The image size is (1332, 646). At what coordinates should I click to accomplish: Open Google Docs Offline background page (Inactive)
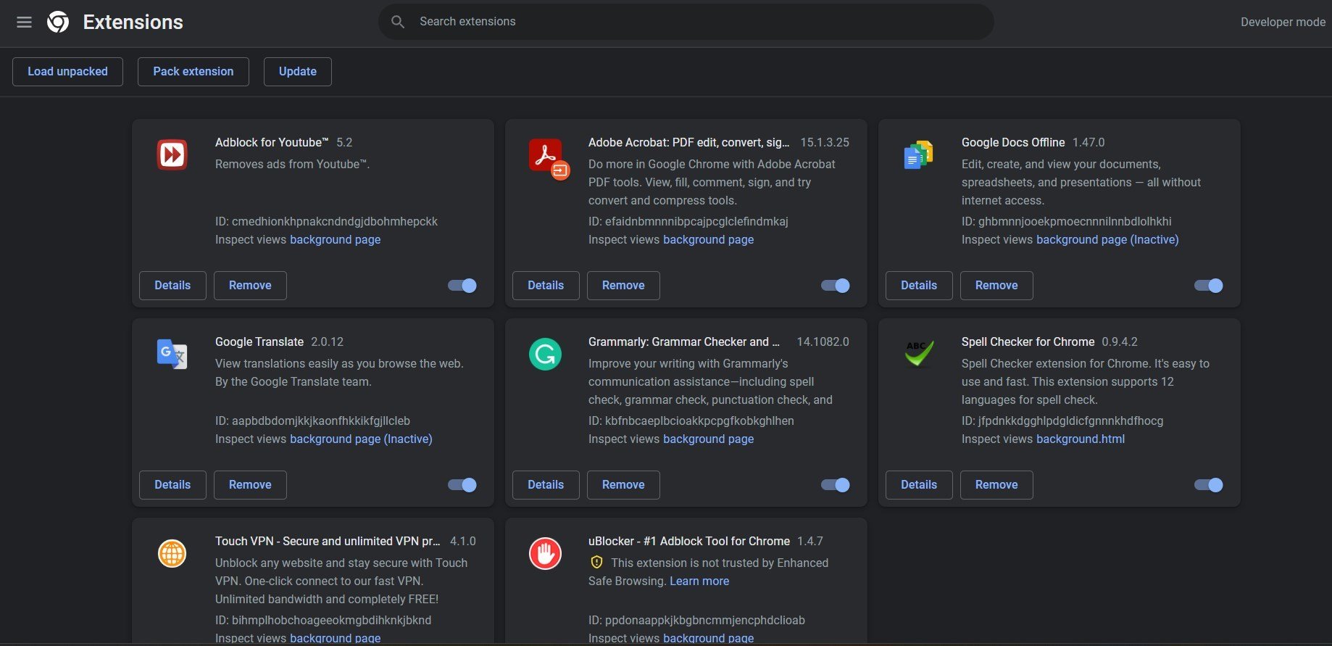tap(1107, 240)
